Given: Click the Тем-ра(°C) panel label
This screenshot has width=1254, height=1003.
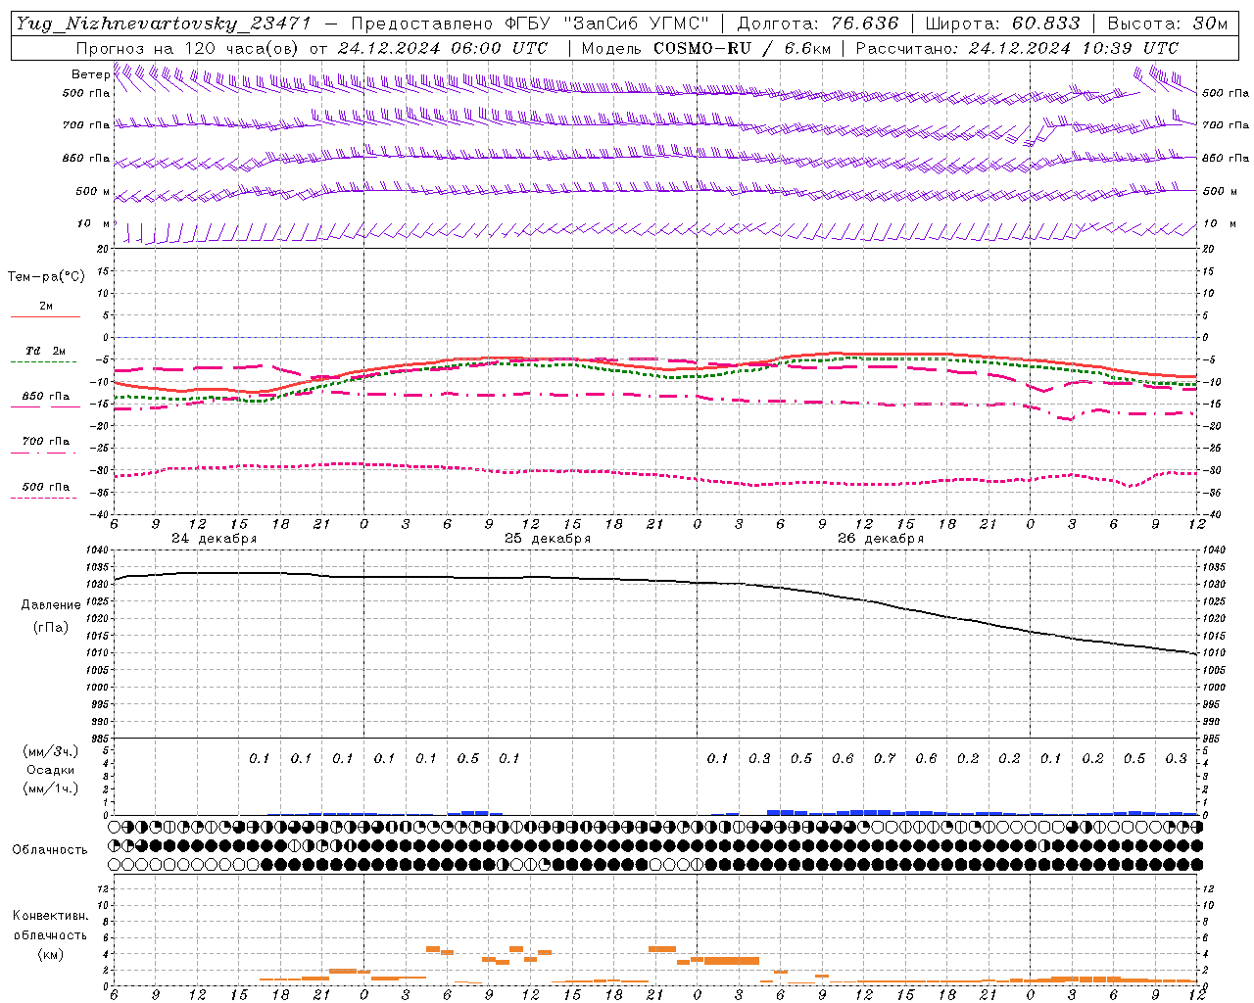Looking at the screenshot, I should (x=46, y=277).
